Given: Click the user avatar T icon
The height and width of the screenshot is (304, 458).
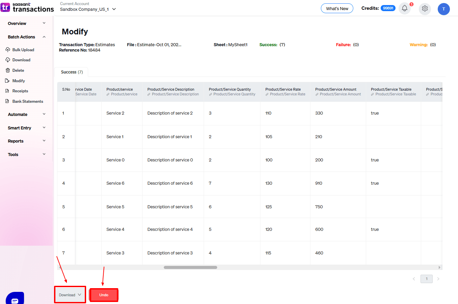Looking at the screenshot, I should coord(443,9).
